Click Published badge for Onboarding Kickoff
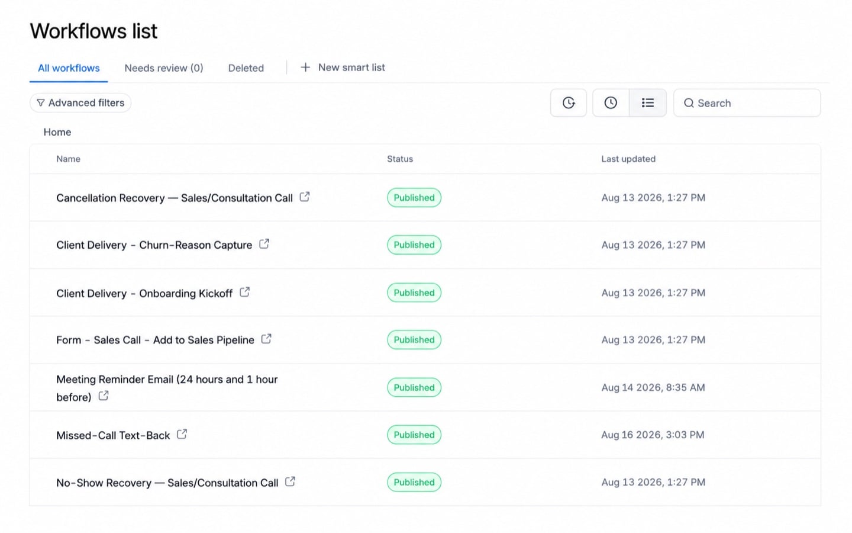 click(x=414, y=293)
